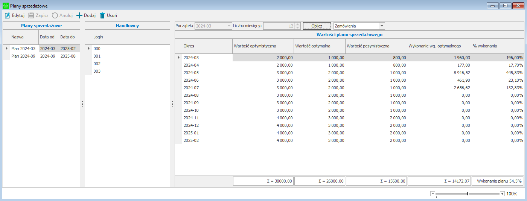Select the 2025-02 period row
527x201 pixels.
pos(350,140)
